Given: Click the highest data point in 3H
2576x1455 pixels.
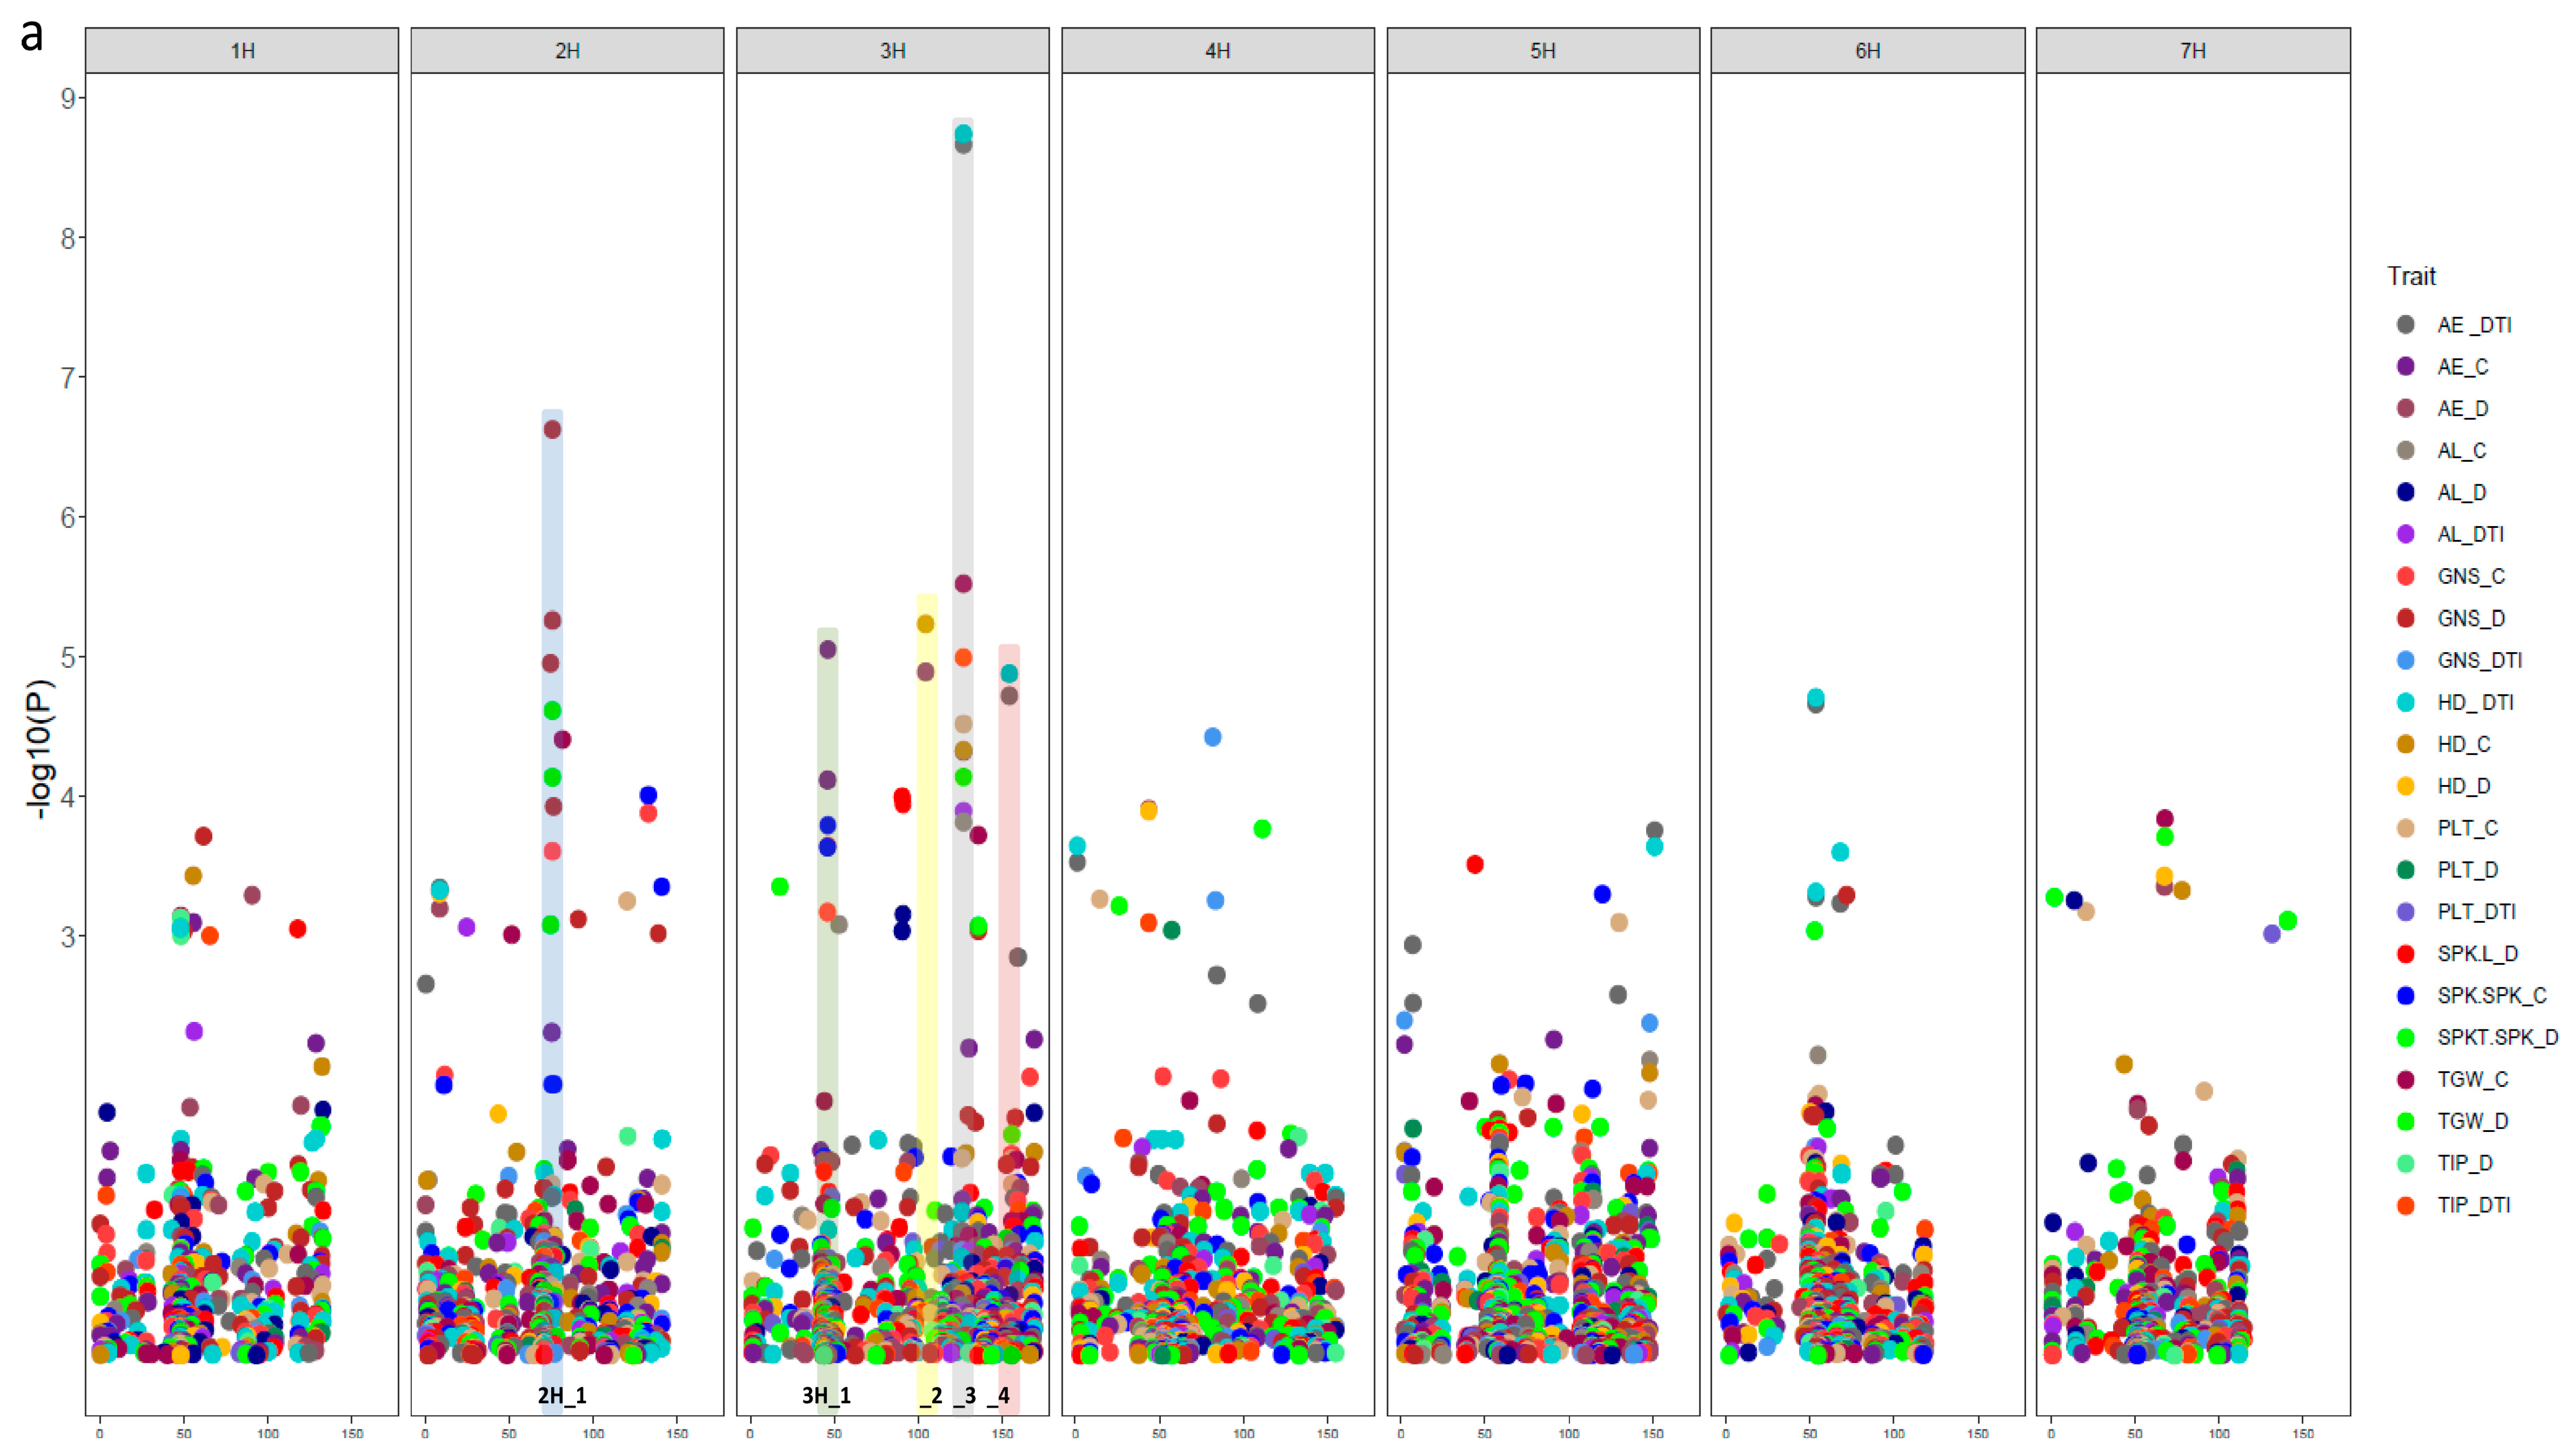Looking at the screenshot, I should pyautogui.click(x=963, y=134).
